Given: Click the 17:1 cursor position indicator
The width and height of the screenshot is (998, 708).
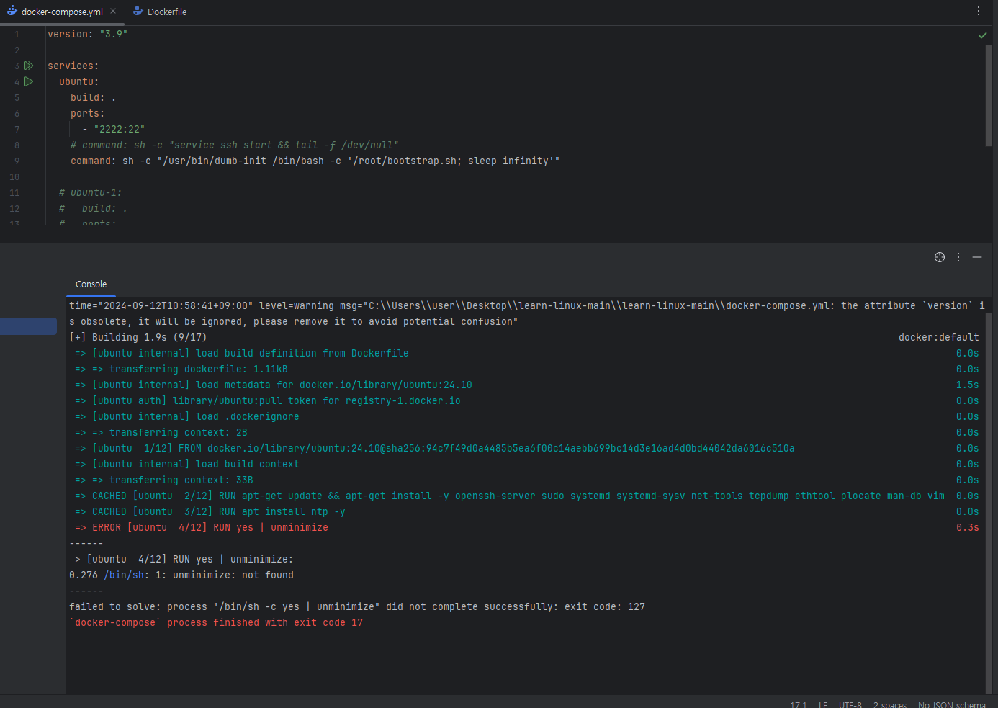Looking at the screenshot, I should point(799,704).
